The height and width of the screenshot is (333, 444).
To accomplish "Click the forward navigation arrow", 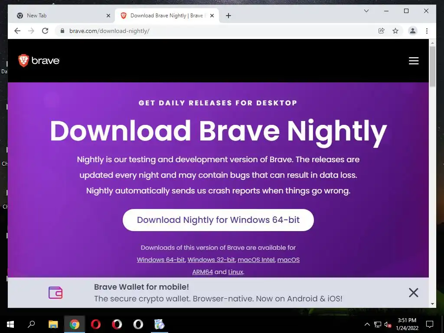I will (x=31, y=31).
